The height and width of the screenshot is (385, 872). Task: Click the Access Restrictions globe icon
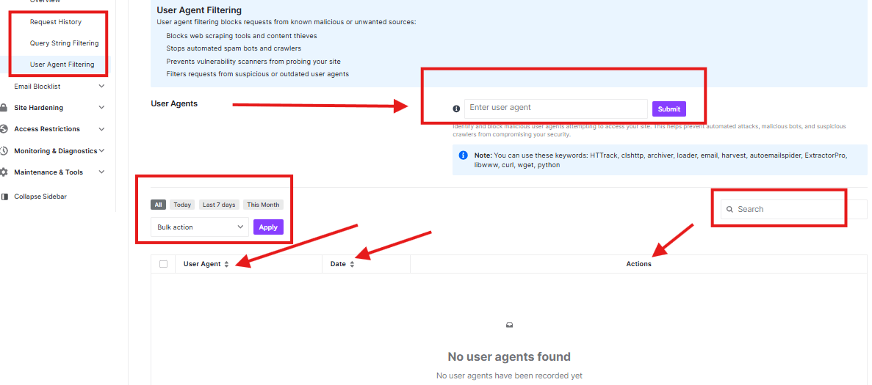tap(4, 129)
